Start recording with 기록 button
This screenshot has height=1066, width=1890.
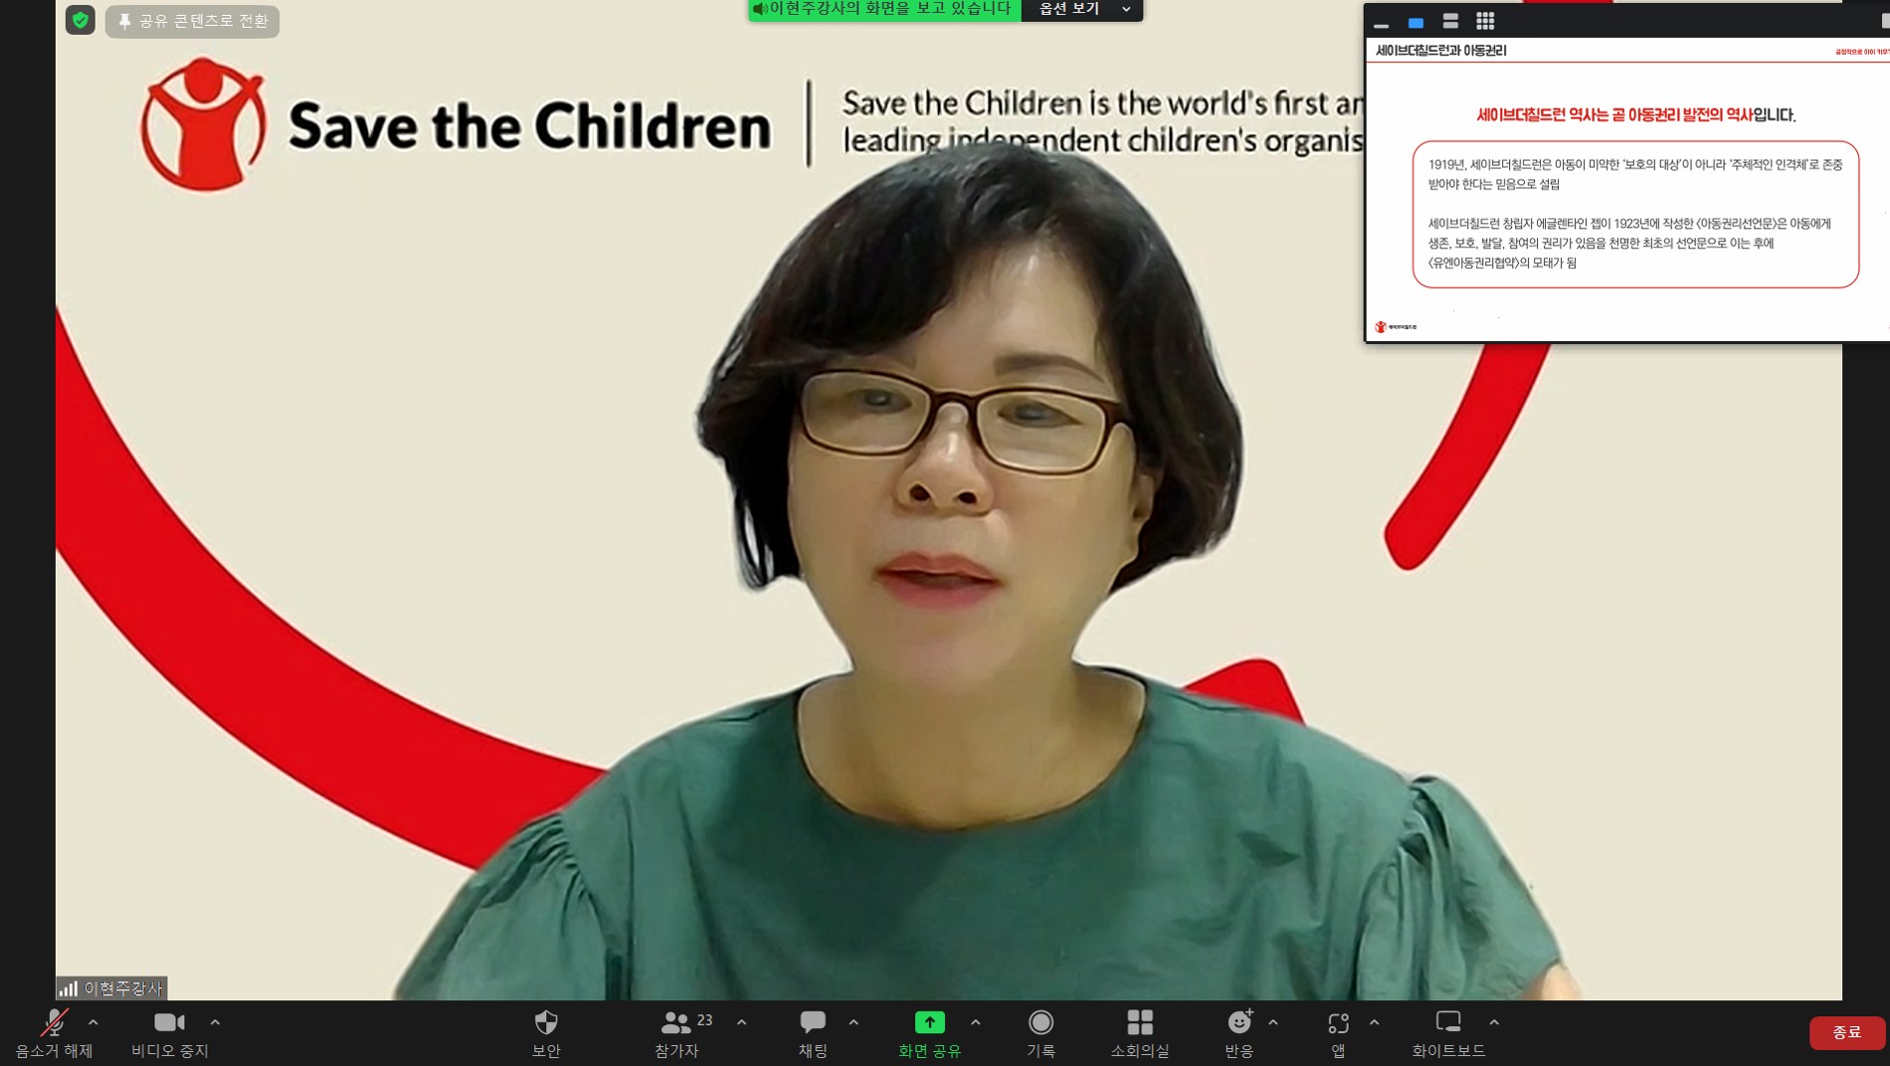click(1040, 1033)
